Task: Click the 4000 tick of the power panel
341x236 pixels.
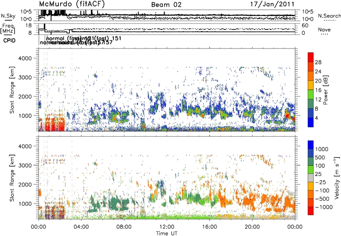Action: 25,58
